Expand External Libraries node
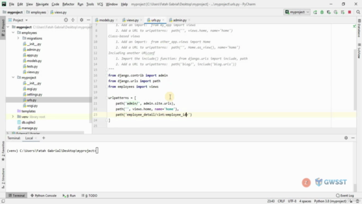This screenshot has width=362, height=204. coord(8,133)
